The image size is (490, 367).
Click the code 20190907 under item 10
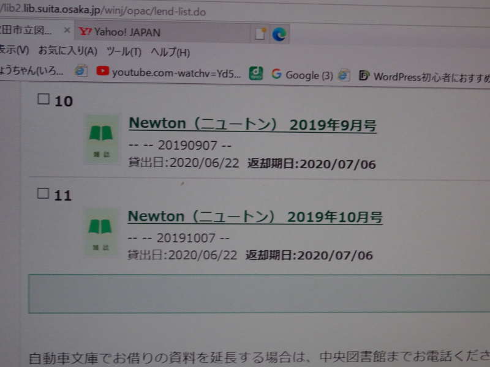pyautogui.click(x=187, y=146)
